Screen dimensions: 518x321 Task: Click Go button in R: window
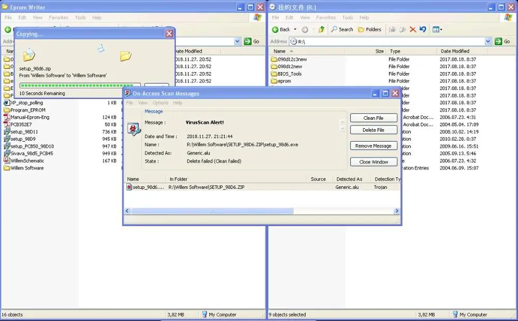click(x=503, y=41)
